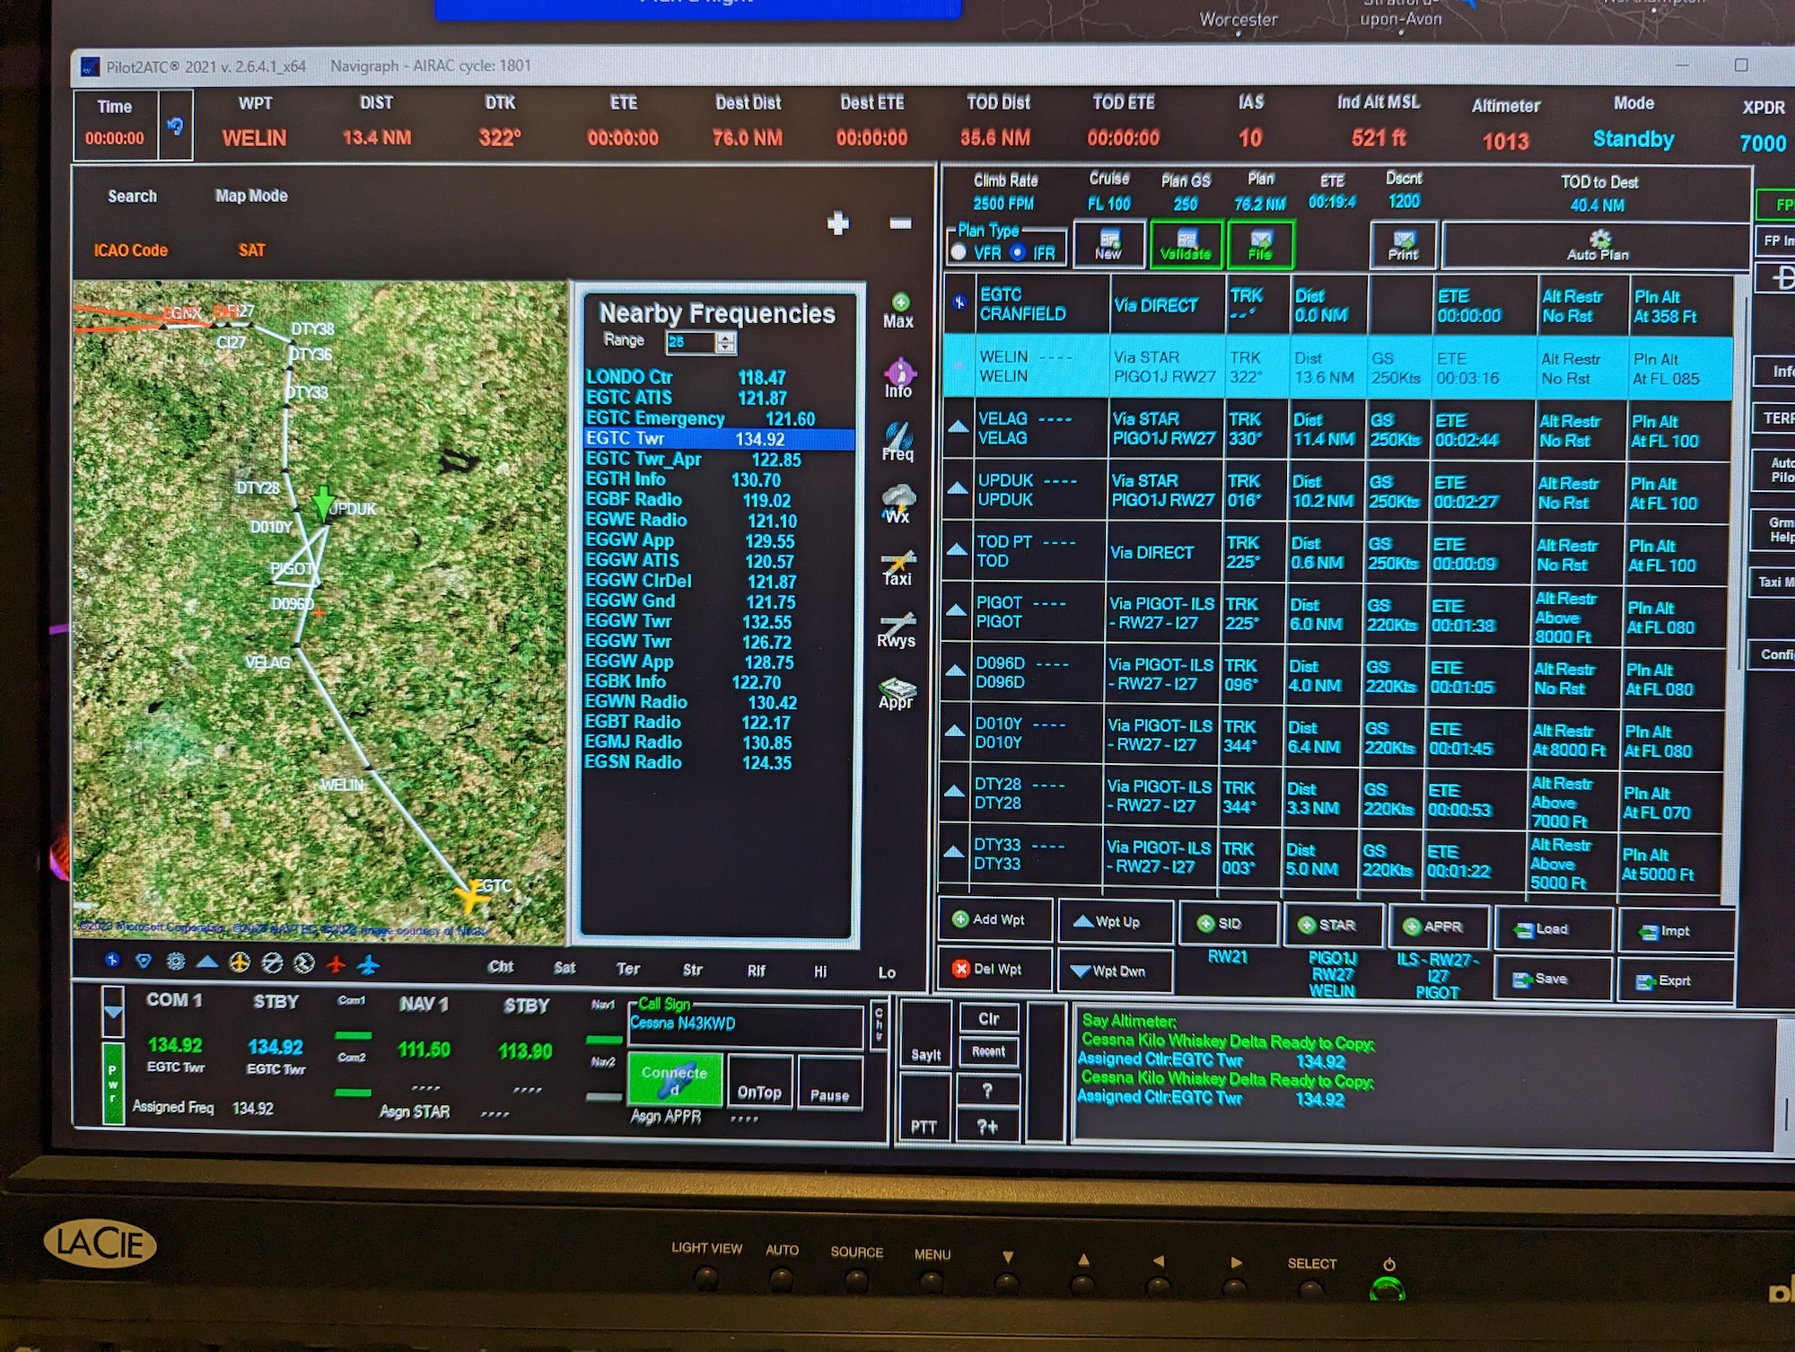
Task: Expand the D096D waypoint row arrow
Action: [955, 672]
